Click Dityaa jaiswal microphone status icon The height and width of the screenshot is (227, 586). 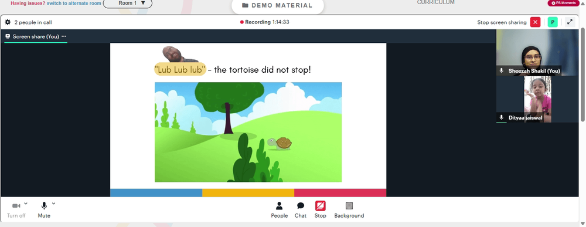pos(502,117)
